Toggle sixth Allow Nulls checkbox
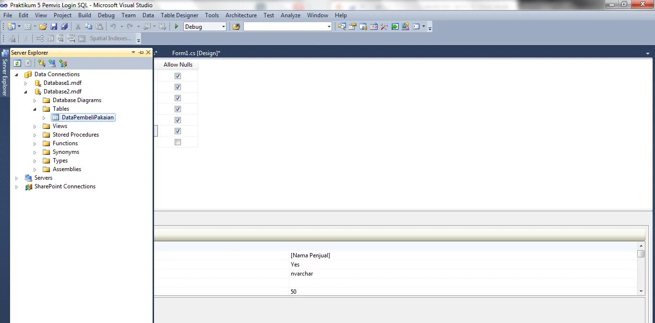The width and height of the screenshot is (655, 323). [178, 131]
